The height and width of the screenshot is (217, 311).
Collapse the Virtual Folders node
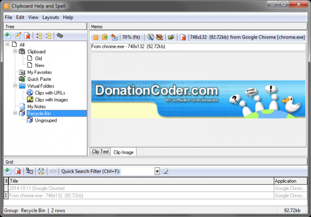pyautogui.click(x=15, y=85)
